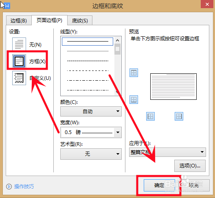Screen dimensions: 215x198
Task: Toggle left border button below preview
Action: (x=150, y=117)
